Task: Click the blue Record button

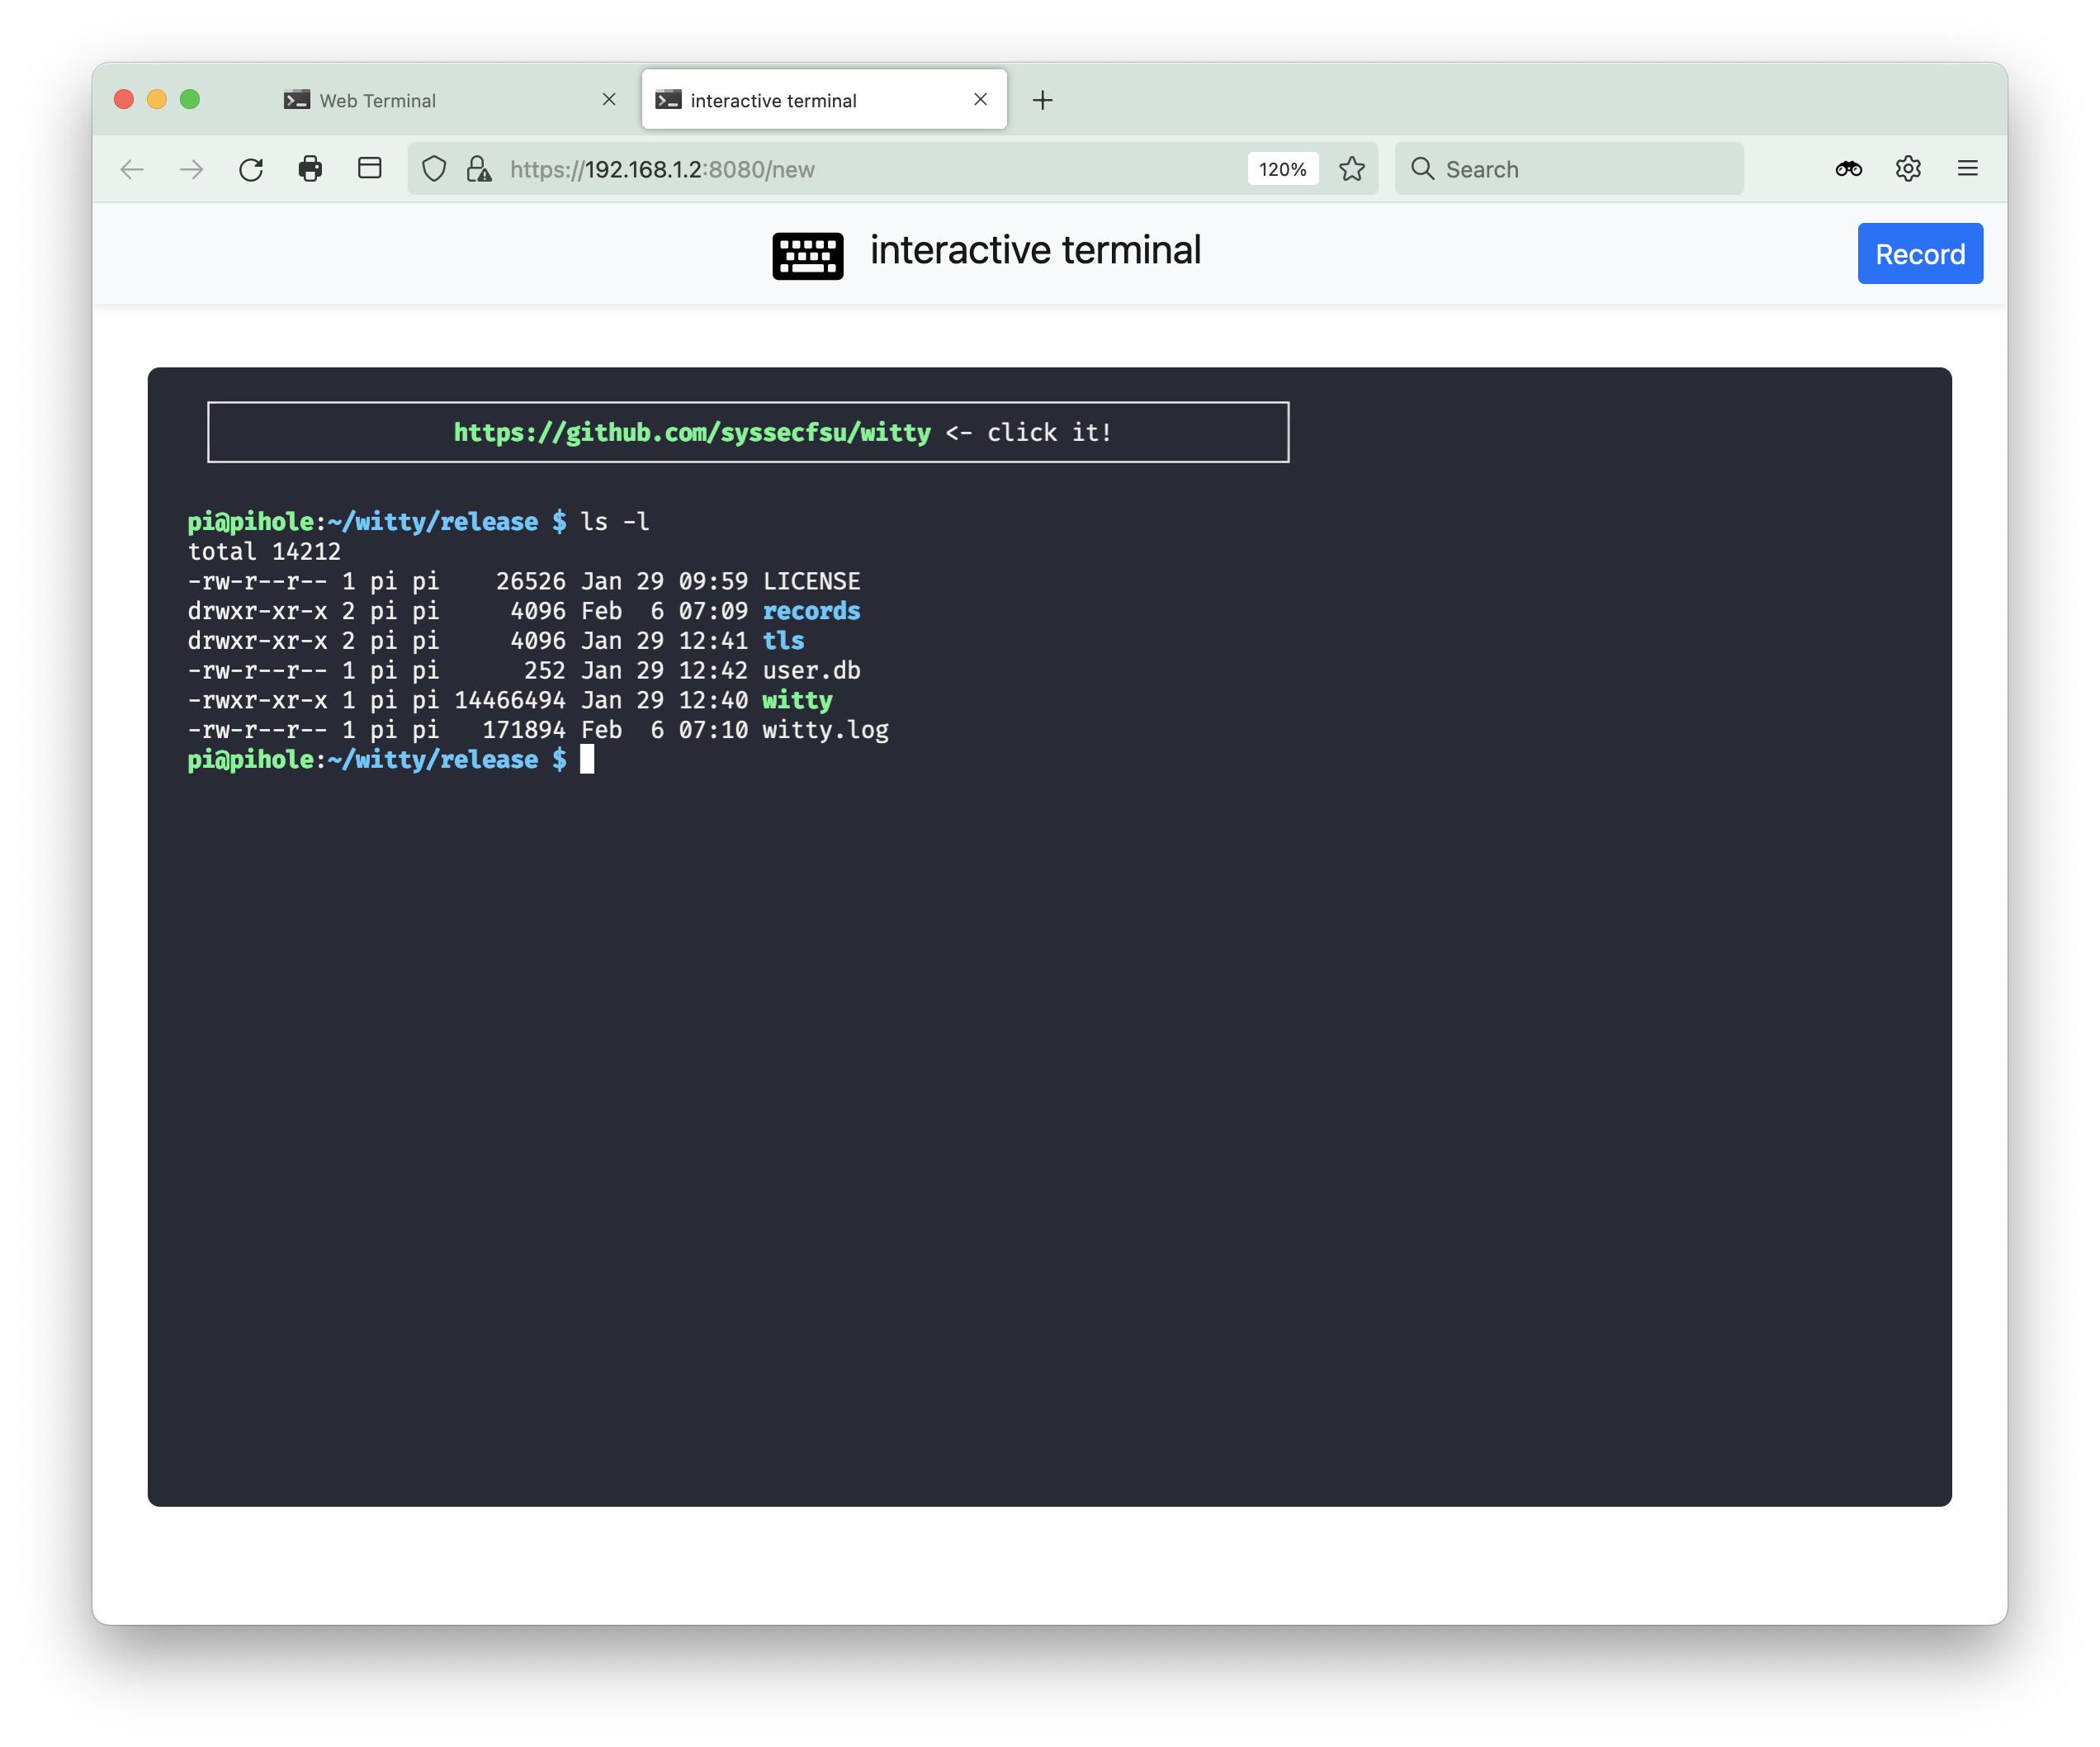Action: (1919, 254)
